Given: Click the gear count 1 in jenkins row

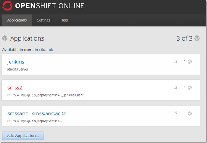Looking at the screenshot, I should [x=185, y=62].
